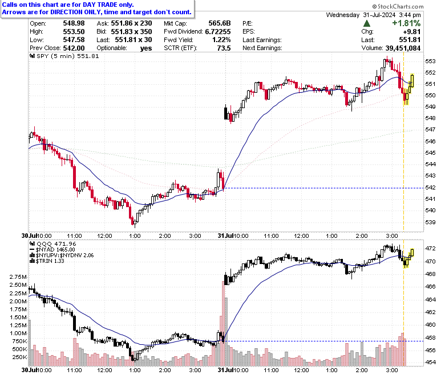
Task: Click the High value 553.50
Action: coord(74,31)
